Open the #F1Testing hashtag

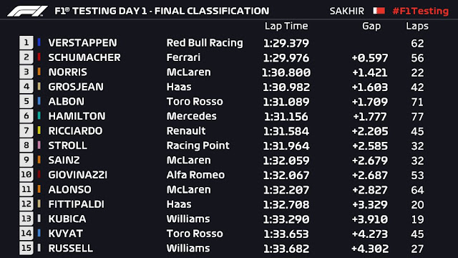421,11
